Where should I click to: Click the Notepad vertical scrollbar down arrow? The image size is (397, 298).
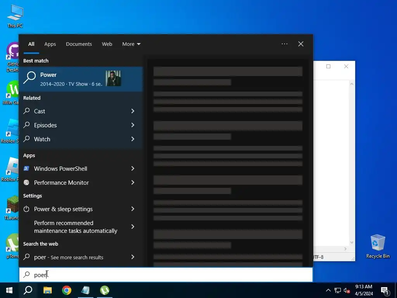352,243
